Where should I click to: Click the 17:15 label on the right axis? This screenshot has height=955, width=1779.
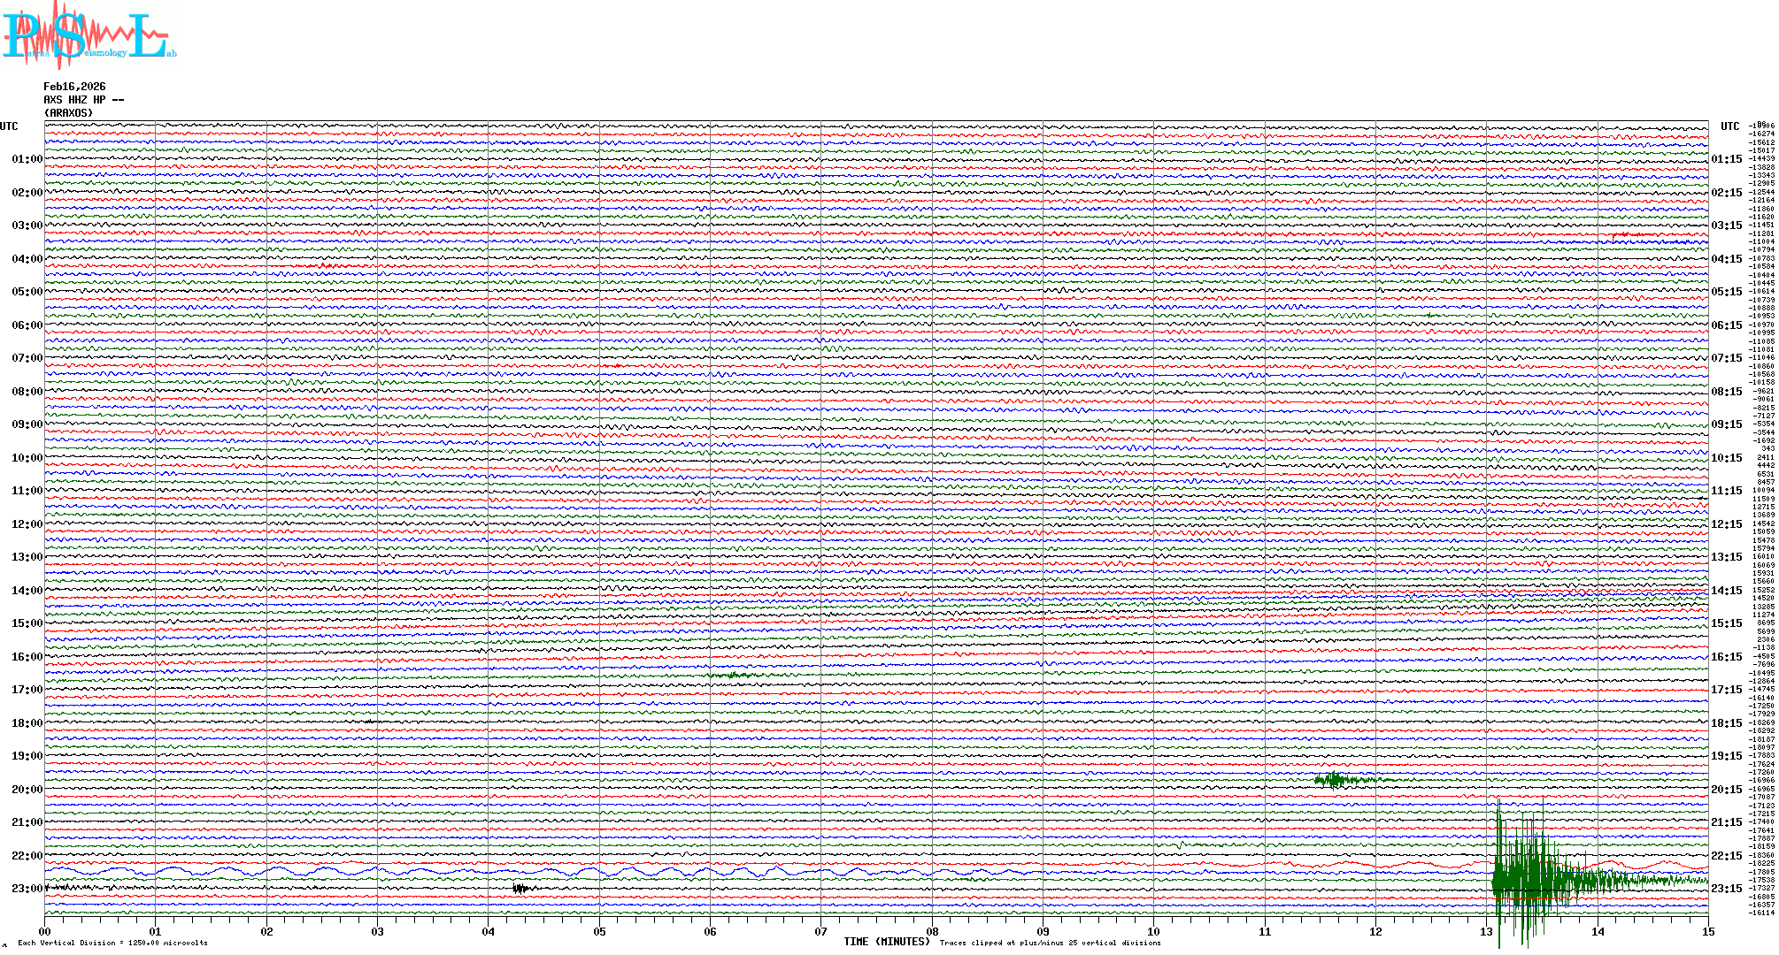coord(1726,690)
